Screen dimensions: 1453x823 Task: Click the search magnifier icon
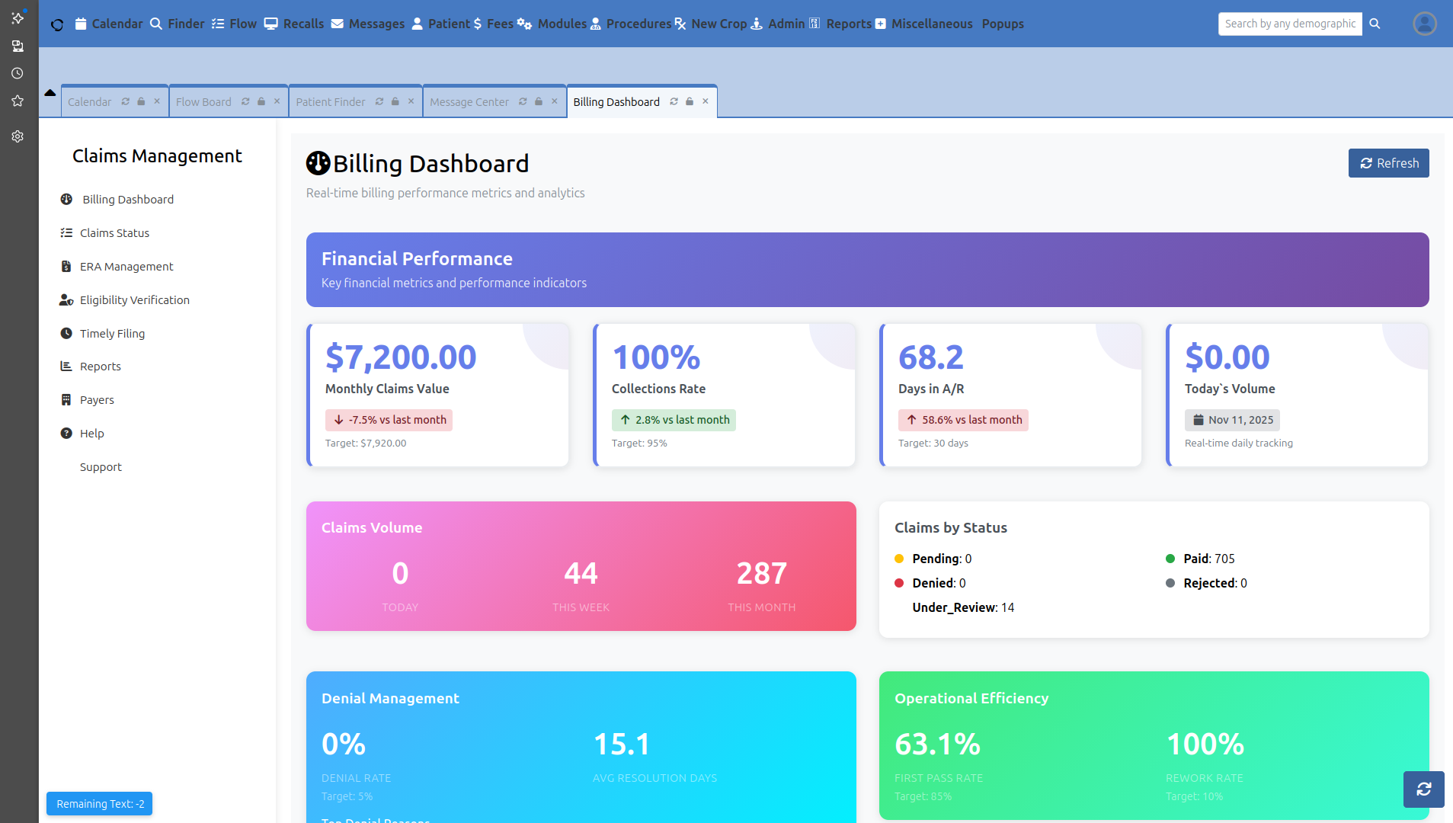click(x=1375, y=24)
